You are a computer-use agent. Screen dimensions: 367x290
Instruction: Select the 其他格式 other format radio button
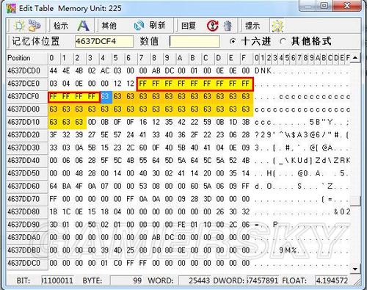coord(283,41)
